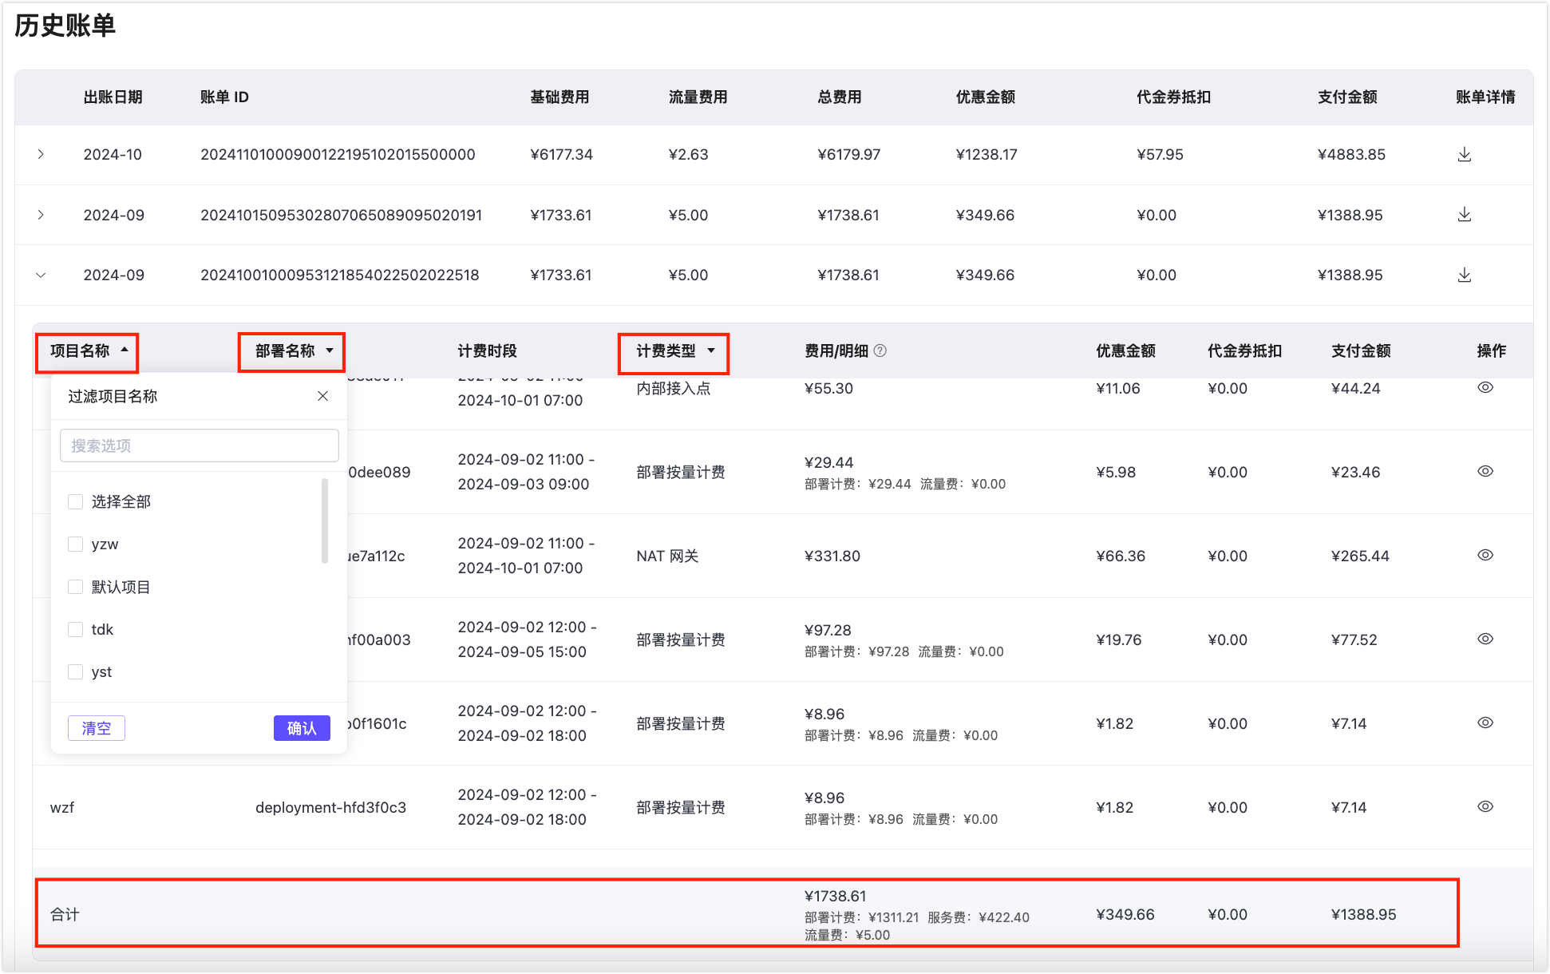View details of ¥97.28 charge row
This screenshot has width=1550, height=974.
point(1485,639)
